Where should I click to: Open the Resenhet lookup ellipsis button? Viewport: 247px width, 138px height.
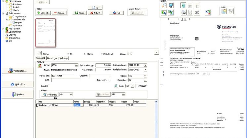coord(145,80)
